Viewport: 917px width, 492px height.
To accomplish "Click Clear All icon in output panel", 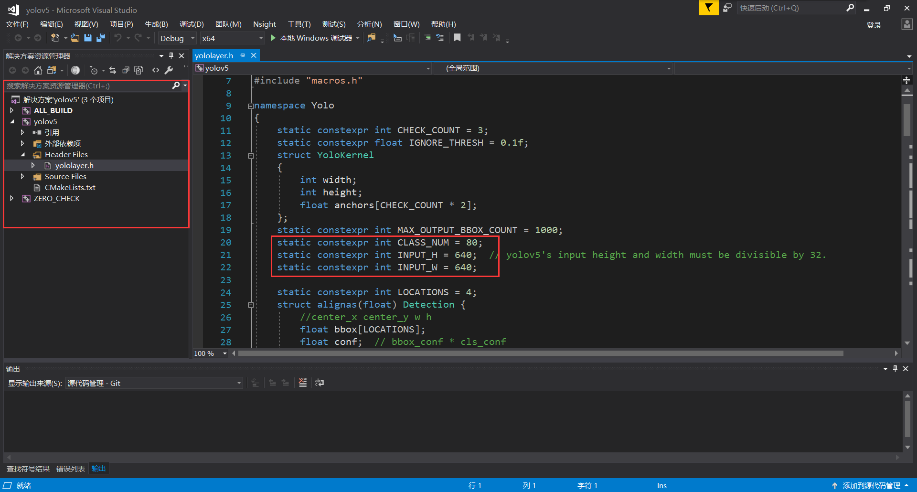I will point(303,383).
